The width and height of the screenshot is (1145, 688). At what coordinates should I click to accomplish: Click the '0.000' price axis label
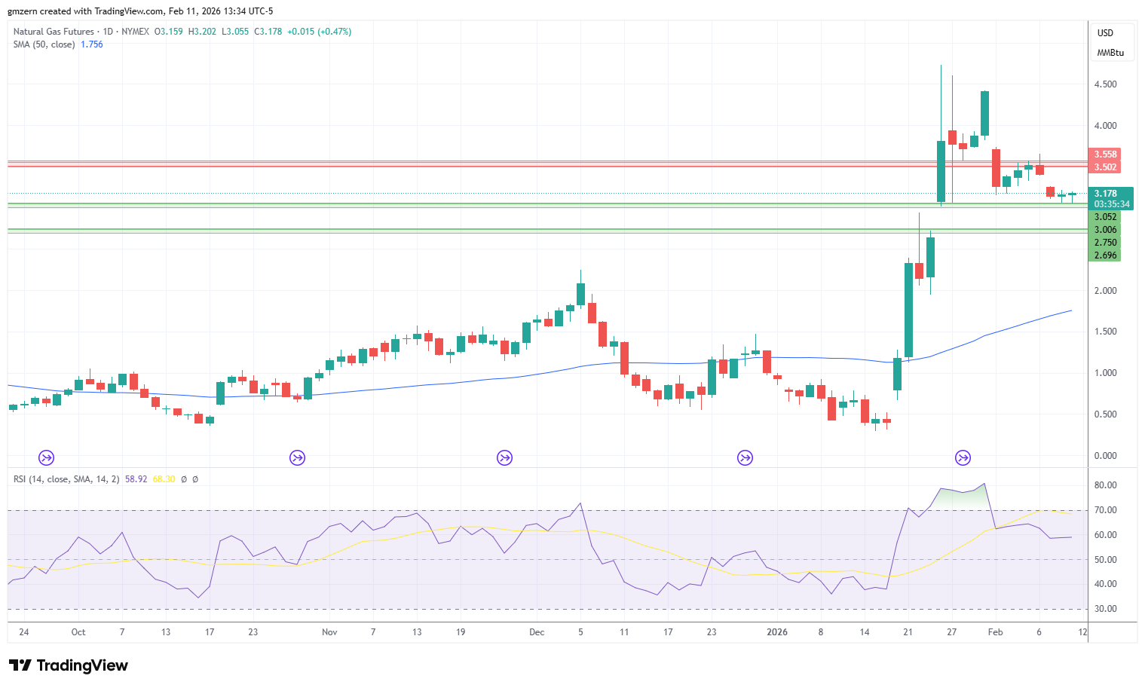pyautogui.click(x=1105, y=456)
